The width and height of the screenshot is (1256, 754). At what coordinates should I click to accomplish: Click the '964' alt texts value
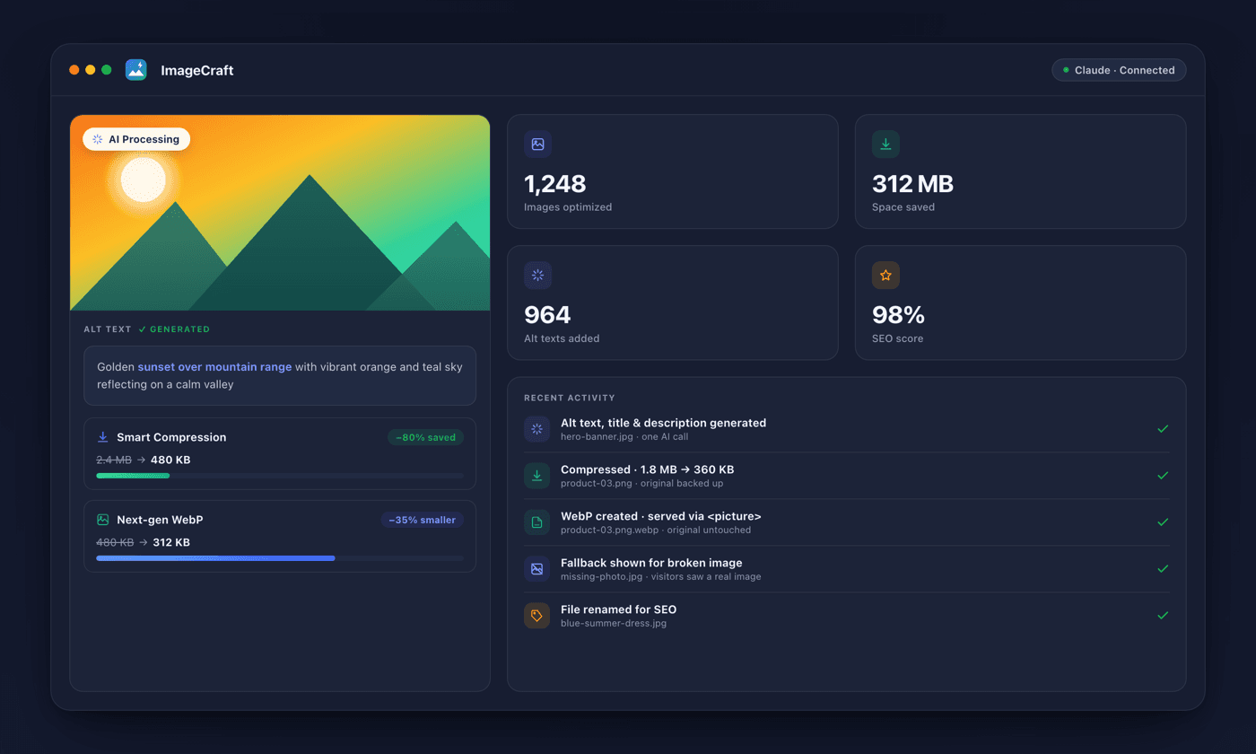tap(547, 315)
